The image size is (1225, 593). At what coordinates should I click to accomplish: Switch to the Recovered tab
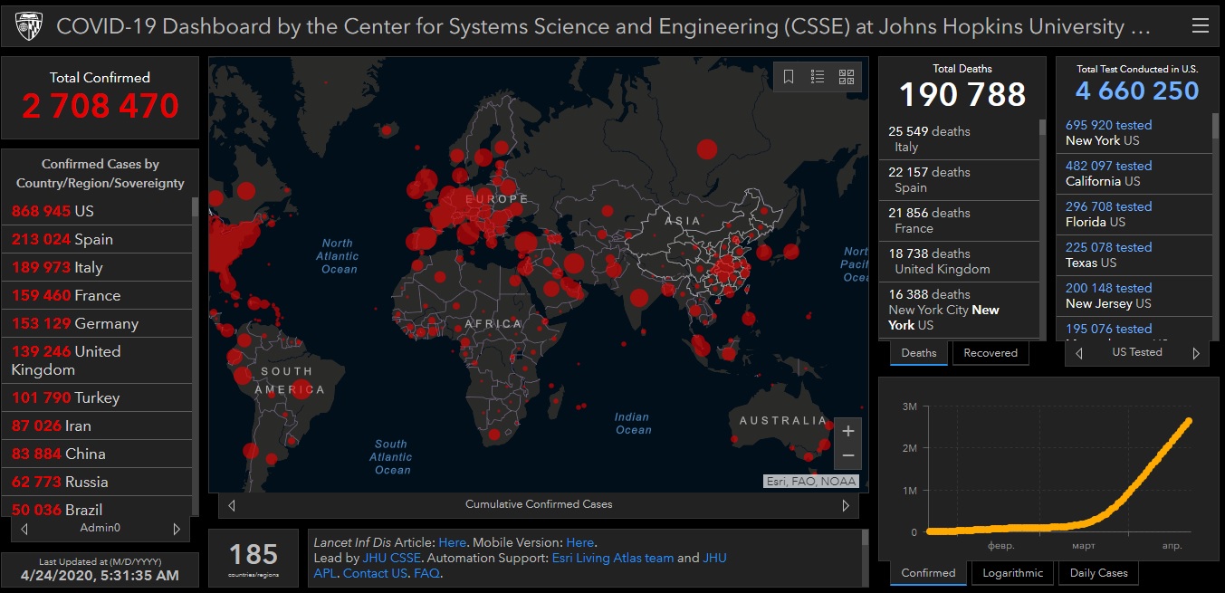(990, 353)
